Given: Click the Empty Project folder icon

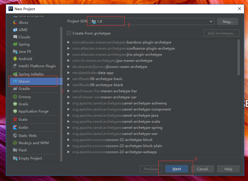Looking at the screenshot, I should [x=15, y=158].
